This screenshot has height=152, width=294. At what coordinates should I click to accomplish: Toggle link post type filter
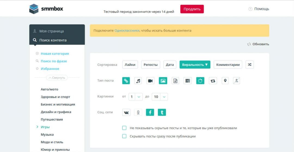126,81
